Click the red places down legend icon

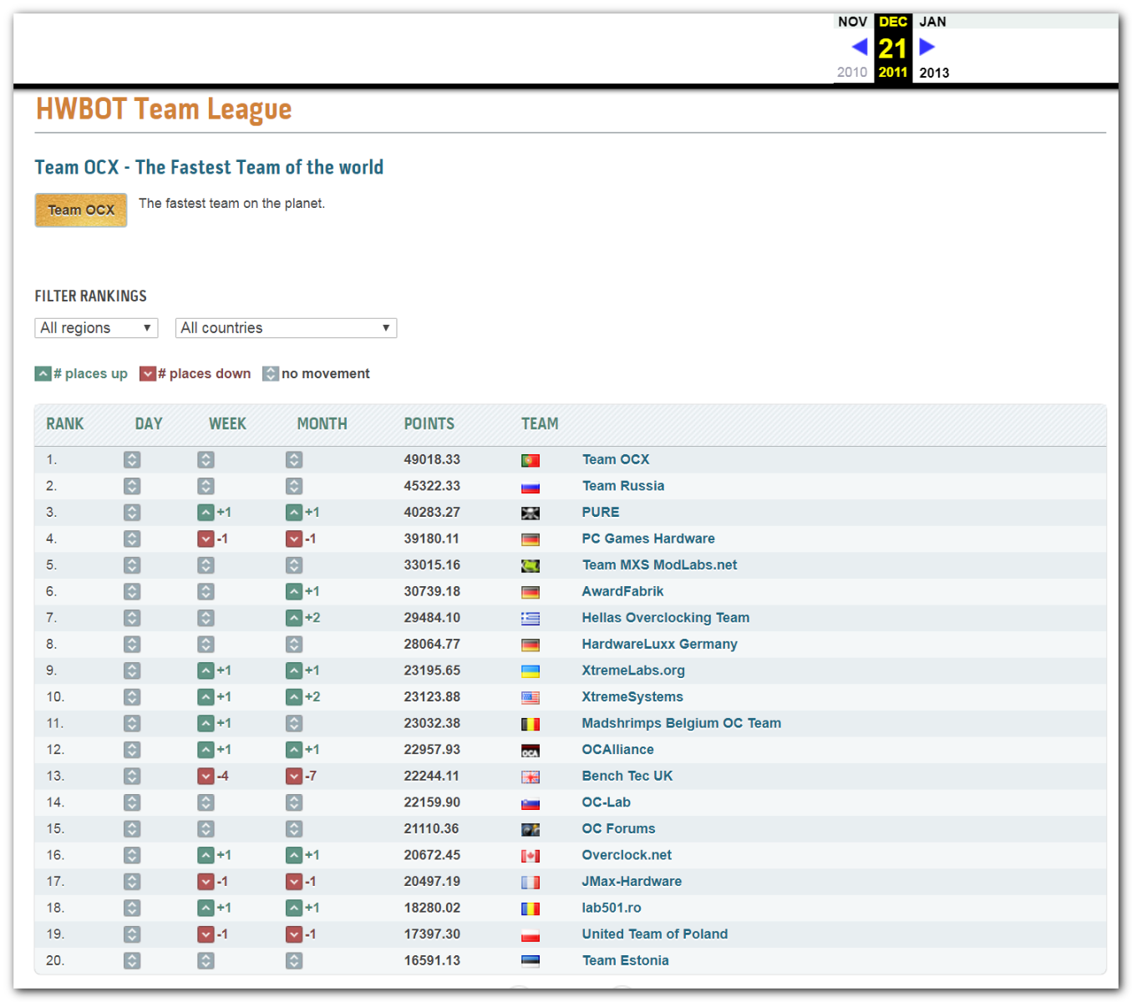tap(147, 373)
